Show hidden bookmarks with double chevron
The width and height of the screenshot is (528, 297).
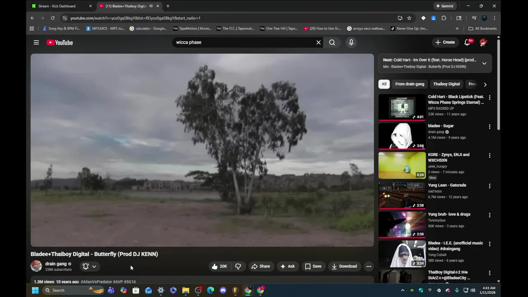click(x=457, y=28)
